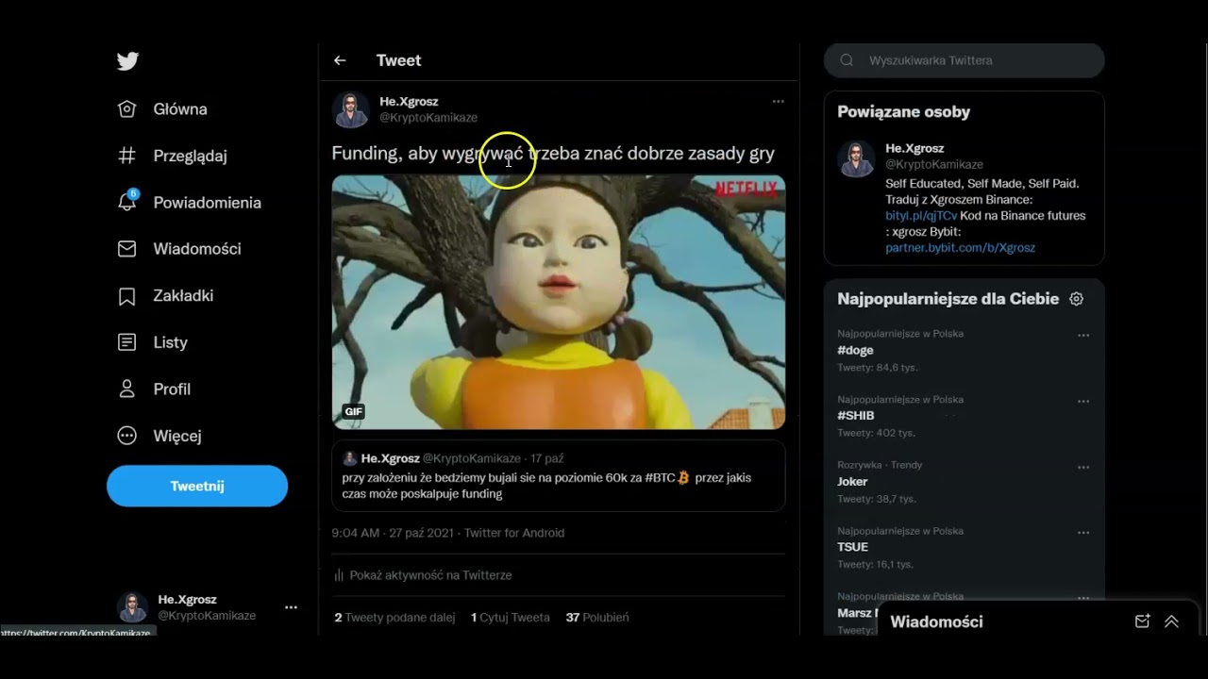Click the analytics bar chart icon

(339, 574)
